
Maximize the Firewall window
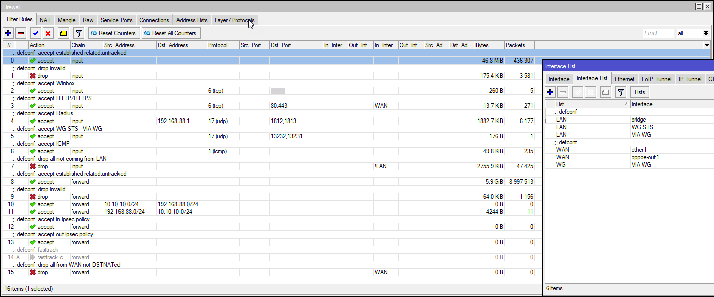pyautogui.click(x=699, y=6)
